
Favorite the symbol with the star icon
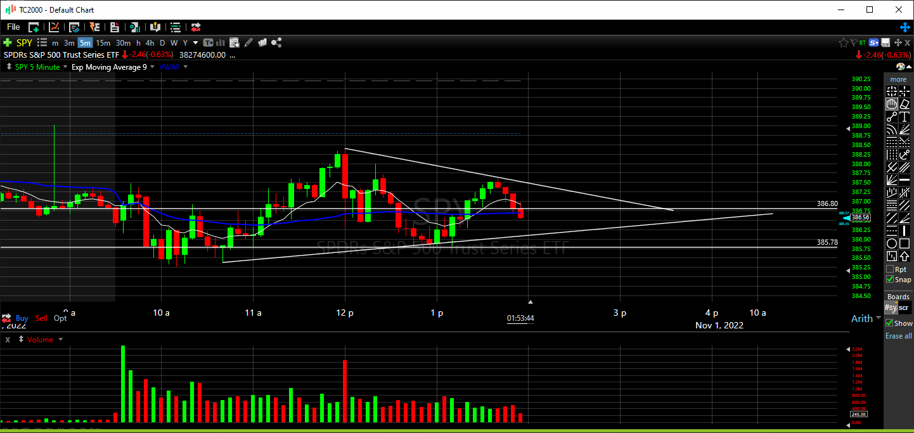[844, 42]
